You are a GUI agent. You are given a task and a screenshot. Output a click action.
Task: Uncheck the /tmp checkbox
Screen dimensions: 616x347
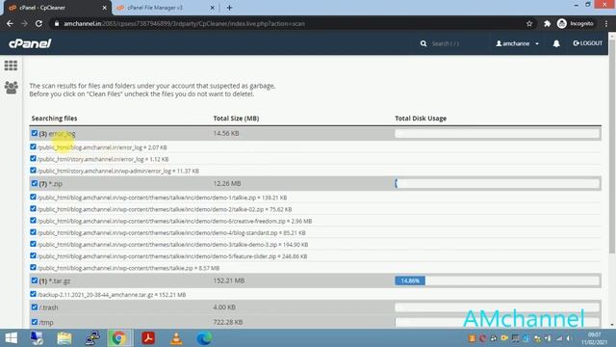tap(35, 322)
